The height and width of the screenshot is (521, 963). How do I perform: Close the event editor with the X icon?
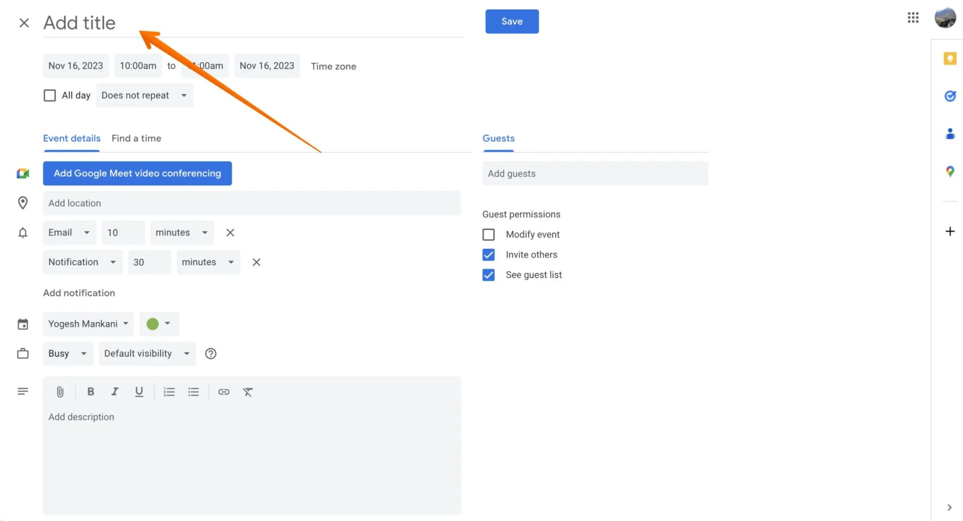24,23
